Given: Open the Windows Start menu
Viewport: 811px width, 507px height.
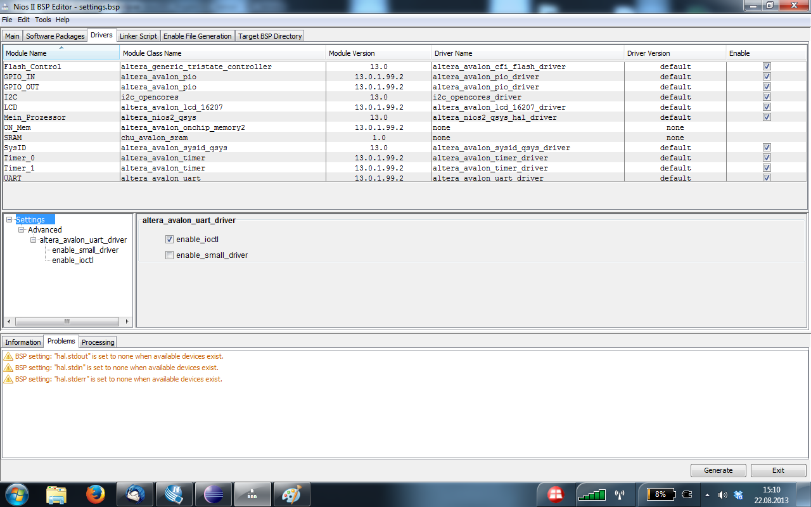Looking at the screenshot, I should tap(16, 494).
